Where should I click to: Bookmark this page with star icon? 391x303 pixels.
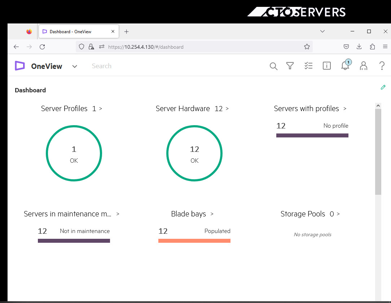(307, 47)
